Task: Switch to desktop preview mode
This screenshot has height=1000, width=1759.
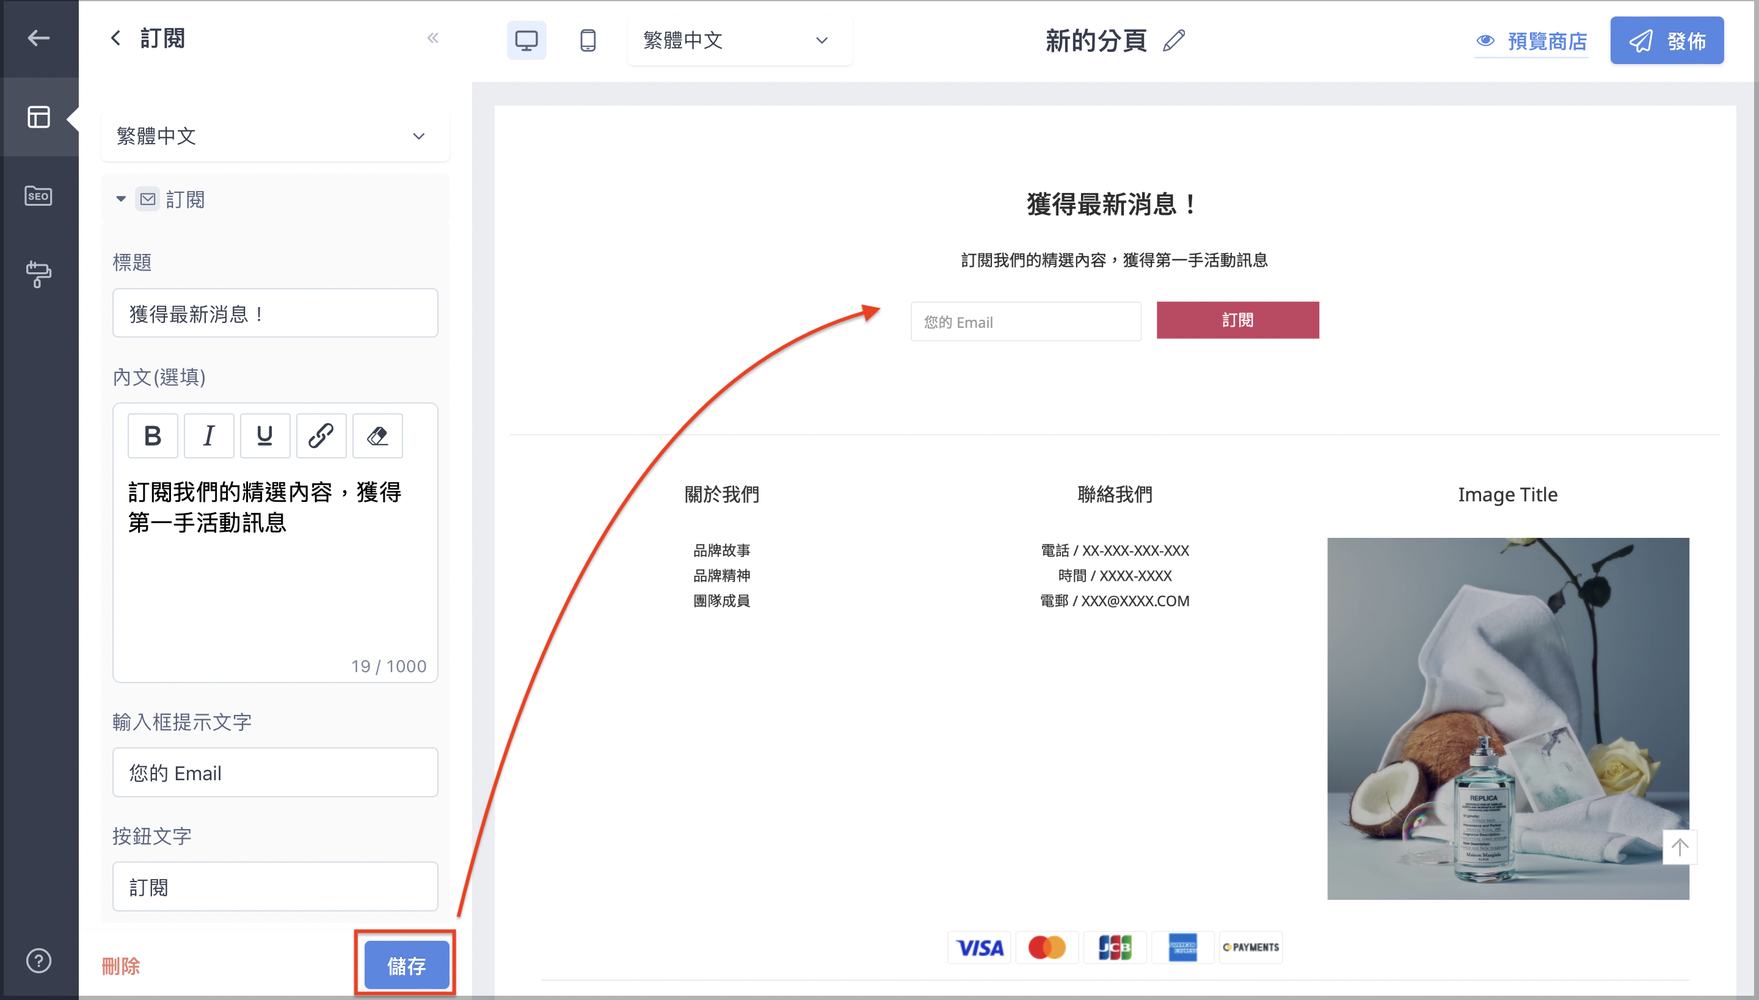Action: coord(526,40)
